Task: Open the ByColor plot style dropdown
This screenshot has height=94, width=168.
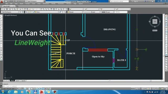Action: tap(121, 12)
